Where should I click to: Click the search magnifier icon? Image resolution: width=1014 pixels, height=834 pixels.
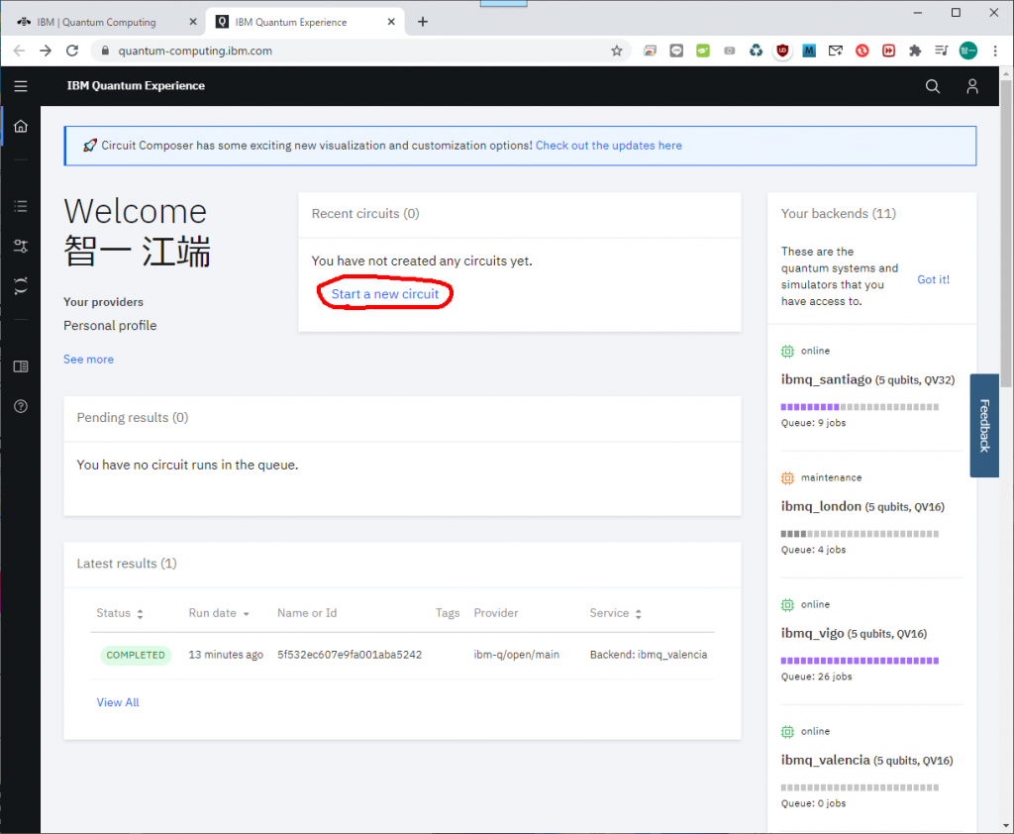[932, 86]
